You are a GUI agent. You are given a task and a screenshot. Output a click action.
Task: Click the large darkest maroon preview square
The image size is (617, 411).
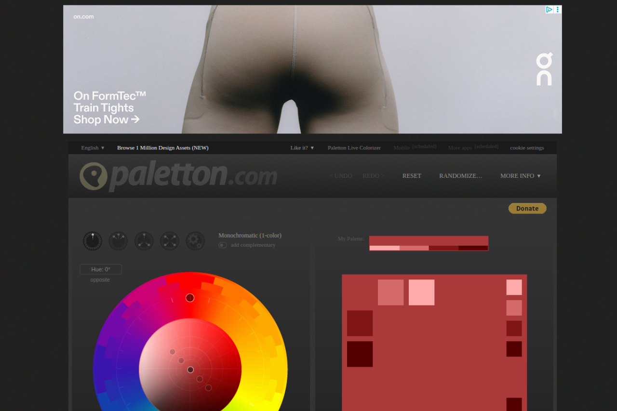click(360, 354)
